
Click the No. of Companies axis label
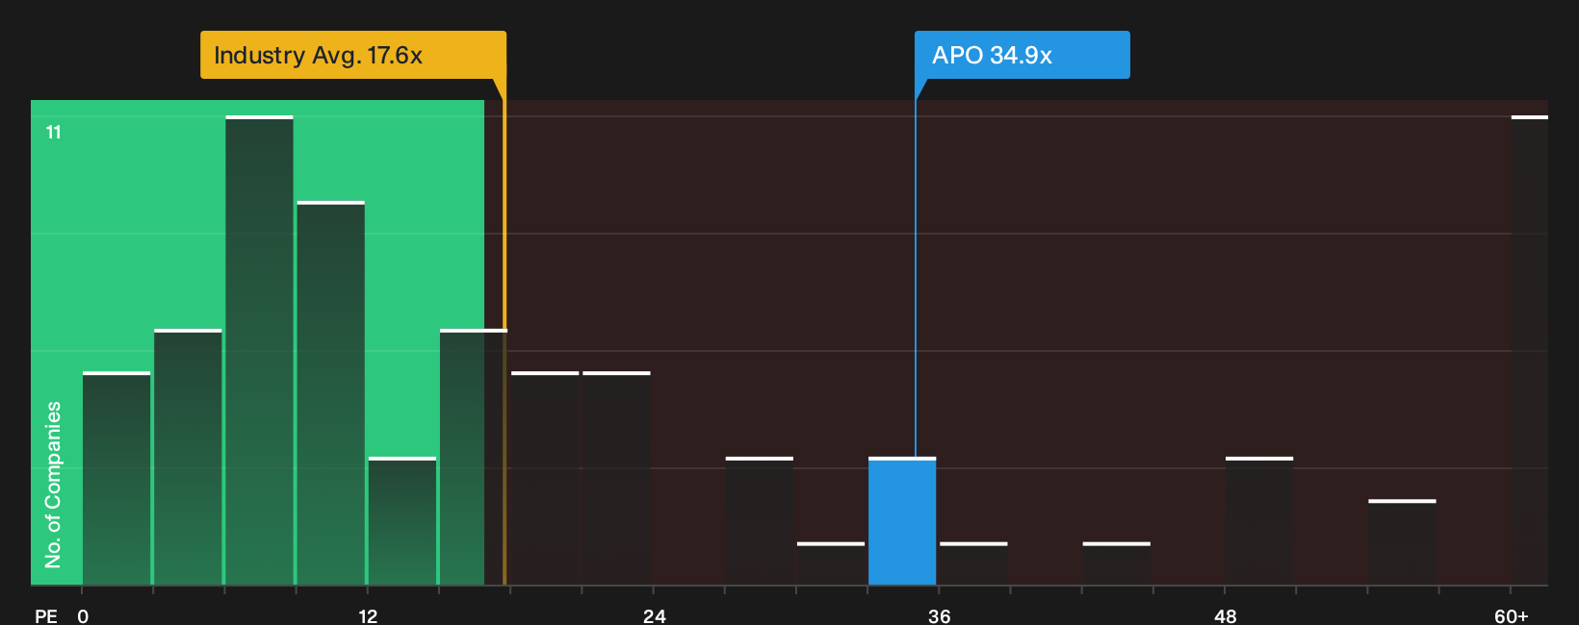coord(53,485)
